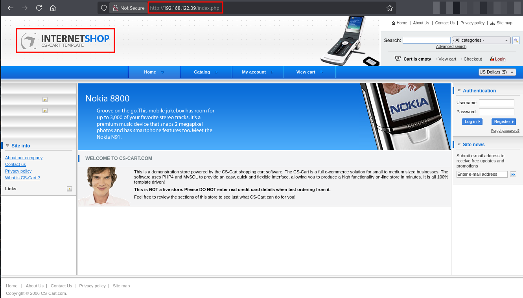Bookmark this page with the star icon

[390, 8]
